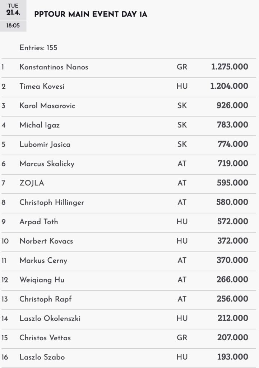Select Christoph Hillinger's name

point(52,202)
